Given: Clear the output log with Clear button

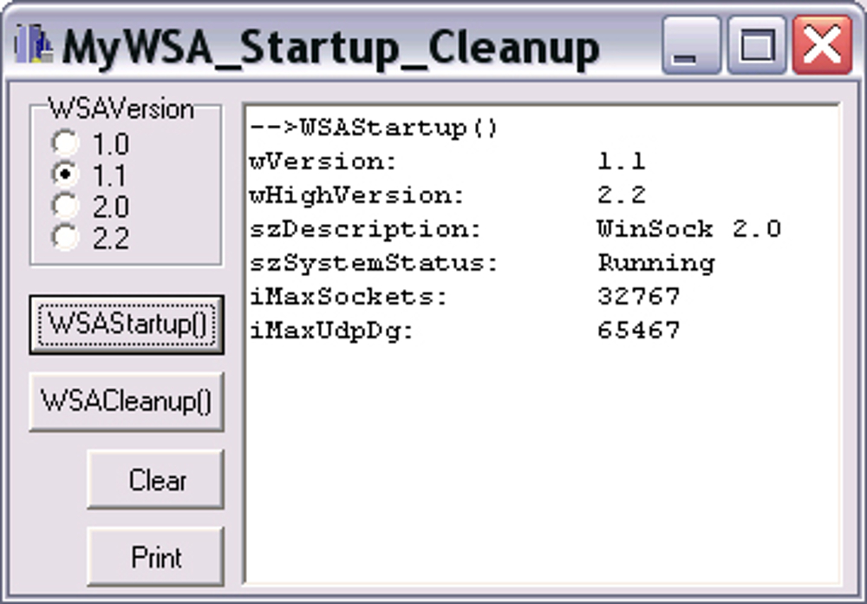Looking at the screenshot, I should coord(156,480).
